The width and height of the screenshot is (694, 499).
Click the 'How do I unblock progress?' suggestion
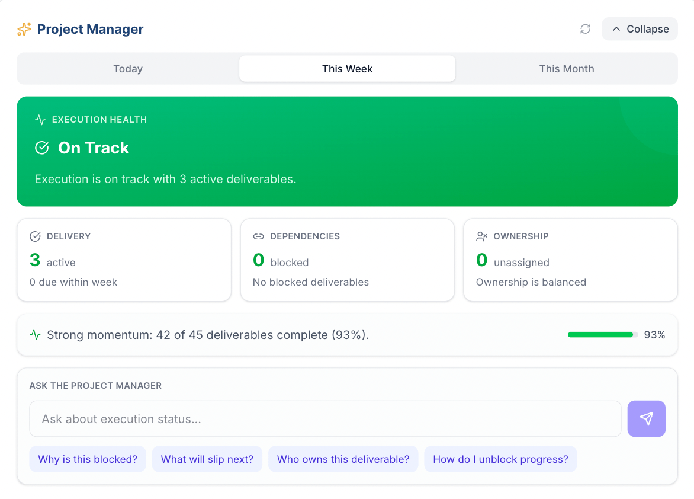500,459
